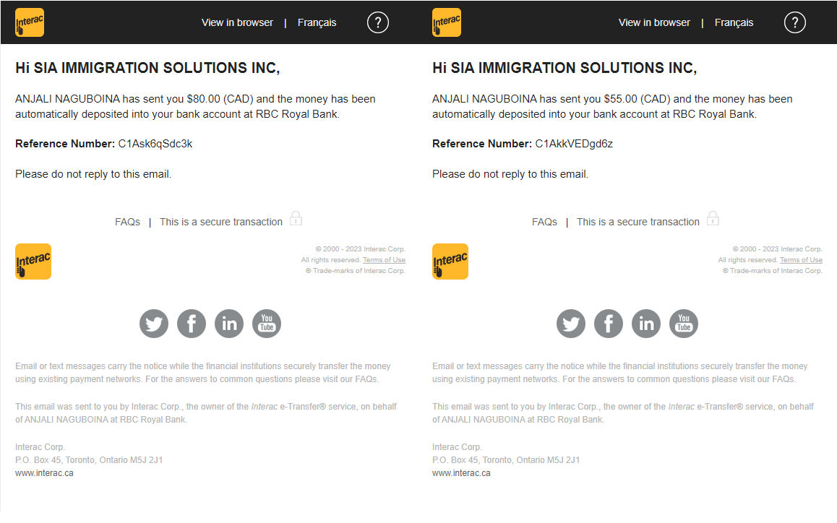This screenshot has height=523, width=837.
Task: Open YouTube from the $55.00 email
Action: [684, 324]
